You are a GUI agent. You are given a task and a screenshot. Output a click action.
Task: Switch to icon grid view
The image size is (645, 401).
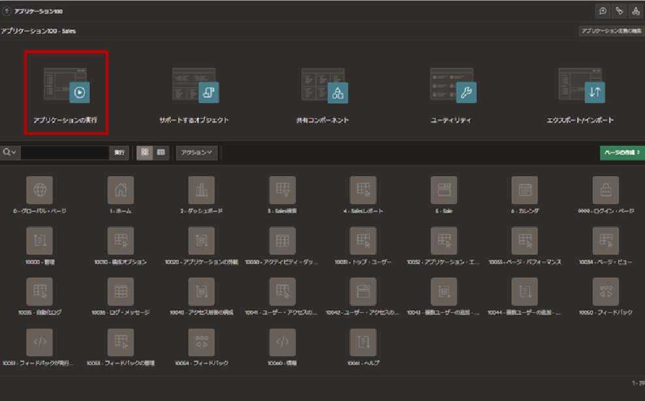click(144, 152)
